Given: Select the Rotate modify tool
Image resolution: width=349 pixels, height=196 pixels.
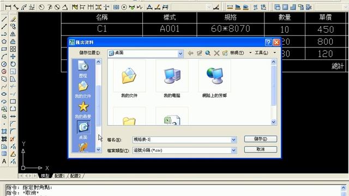Looking at the screenshot, I should (13, 64).
